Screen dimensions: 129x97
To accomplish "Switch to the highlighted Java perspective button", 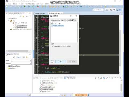I will (119, 10).
